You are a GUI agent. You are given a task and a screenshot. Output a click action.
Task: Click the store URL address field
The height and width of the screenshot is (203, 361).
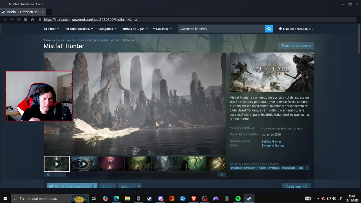click(x=200, y=20)
